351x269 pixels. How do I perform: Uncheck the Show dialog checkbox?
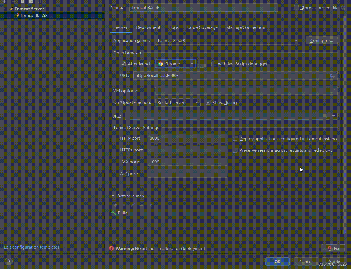208,102
